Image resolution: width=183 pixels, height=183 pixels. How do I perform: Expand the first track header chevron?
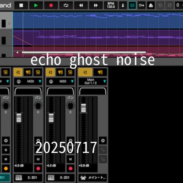click(9, 23)
